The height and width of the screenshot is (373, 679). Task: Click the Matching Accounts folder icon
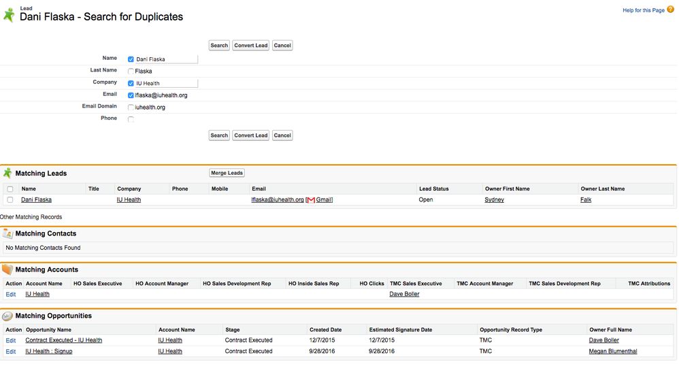7,270
